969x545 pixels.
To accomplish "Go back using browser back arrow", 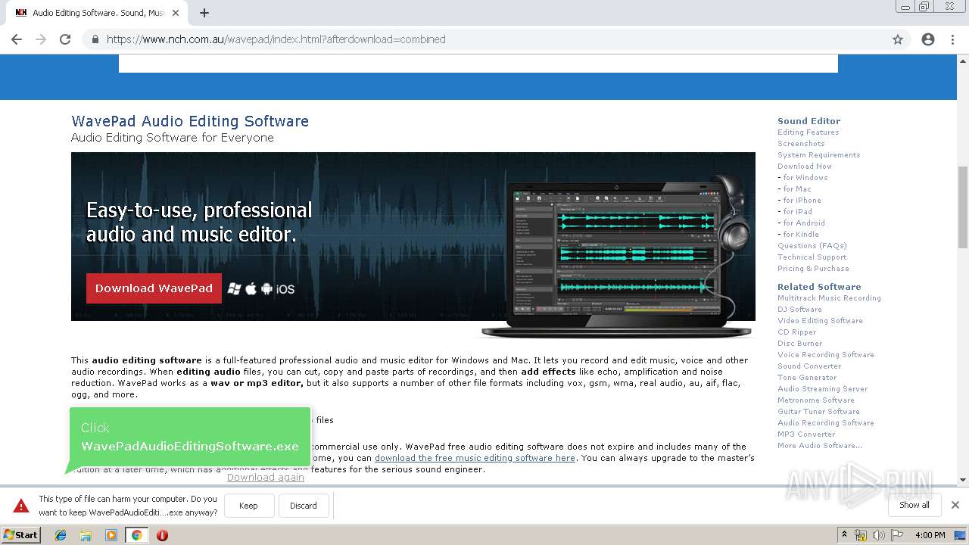I will coord(17,39).
